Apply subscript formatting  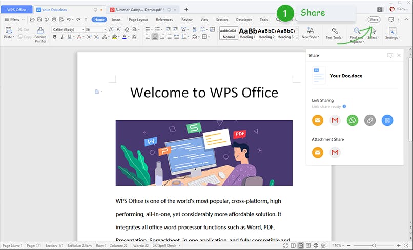pos(96,37)
